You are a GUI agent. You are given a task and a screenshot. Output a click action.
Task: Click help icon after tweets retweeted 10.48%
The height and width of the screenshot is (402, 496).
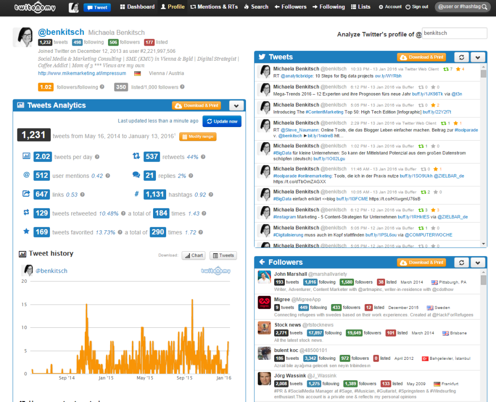123,213
